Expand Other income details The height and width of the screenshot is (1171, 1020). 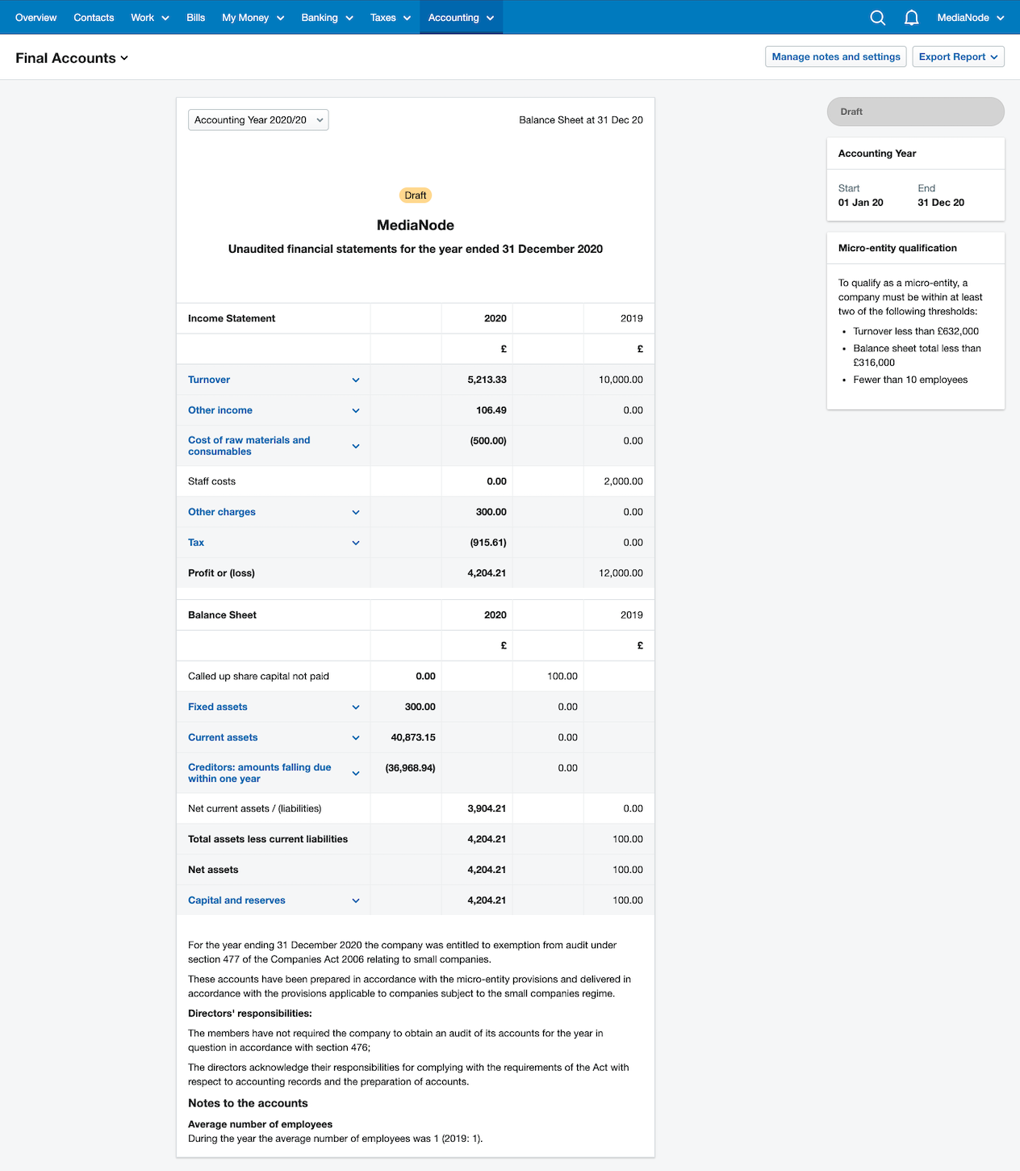pyautogui.click(x=355, y=410)
